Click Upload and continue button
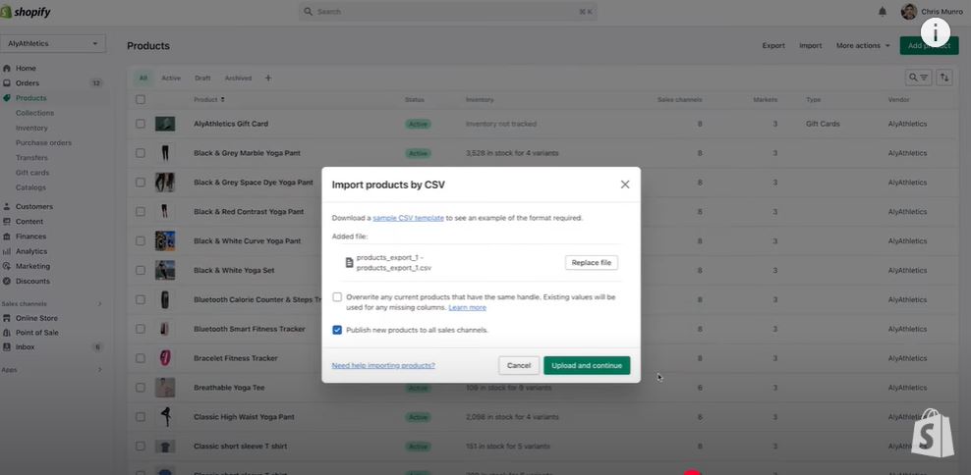 (587, 365)
